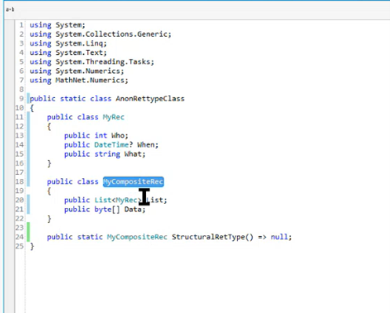The image size is (390, 313).
Task: Click the 'System.Linq' using statement
Action: coord(68,43)
